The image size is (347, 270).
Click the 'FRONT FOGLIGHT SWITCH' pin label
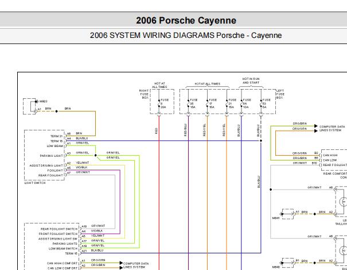[x=58, y=234]
